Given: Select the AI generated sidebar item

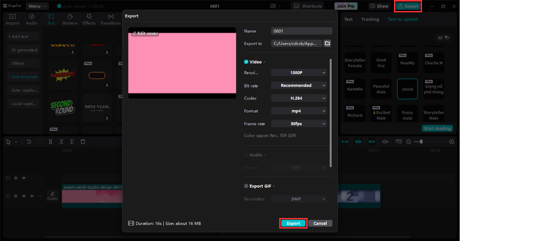Looking at the screenshot, I should (23, 50).
